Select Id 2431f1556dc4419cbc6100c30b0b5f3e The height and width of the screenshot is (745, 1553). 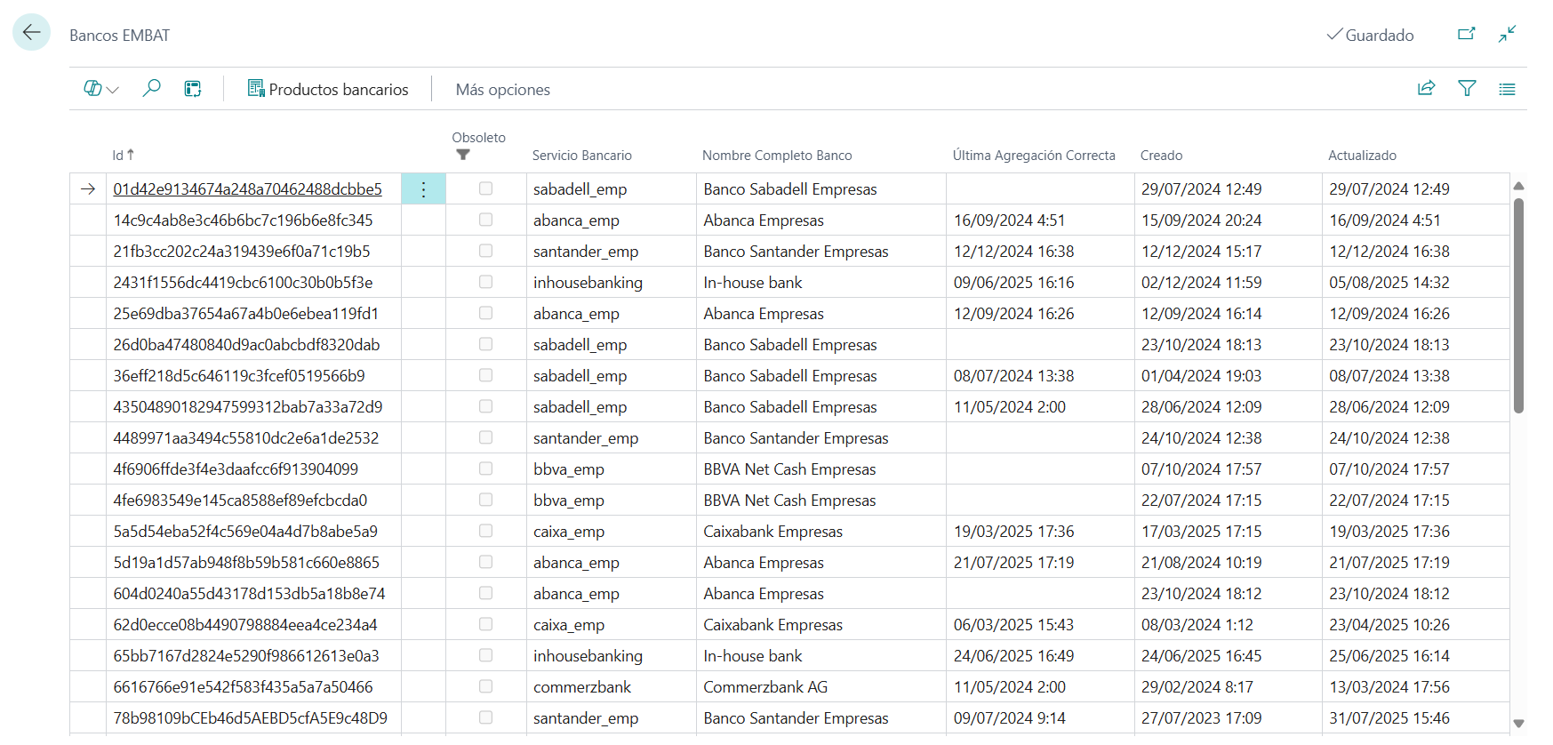coord(243,282)
